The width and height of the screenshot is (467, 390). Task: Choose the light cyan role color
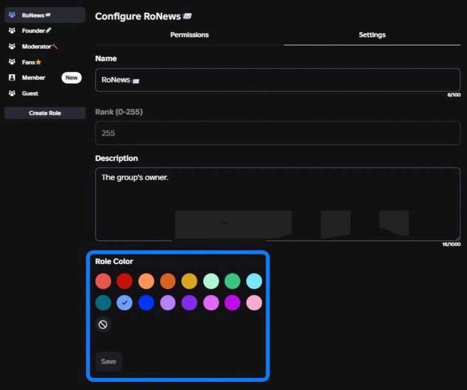pos(254,281)
